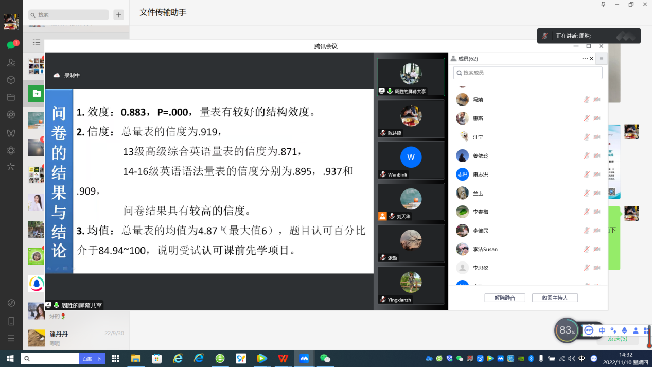Open the phone icon in WeChat sidebar
The width and height of the screenshot is (652, 367).
(x=11, y=321)
